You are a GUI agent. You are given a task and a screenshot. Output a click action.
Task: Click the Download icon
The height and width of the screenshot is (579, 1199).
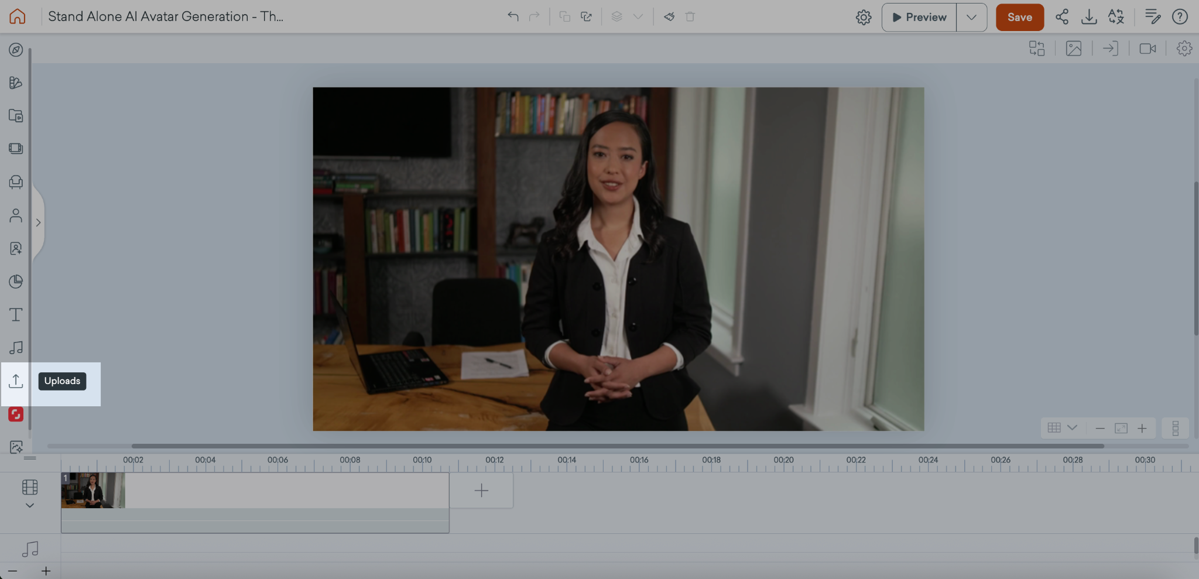(1088, 17)
